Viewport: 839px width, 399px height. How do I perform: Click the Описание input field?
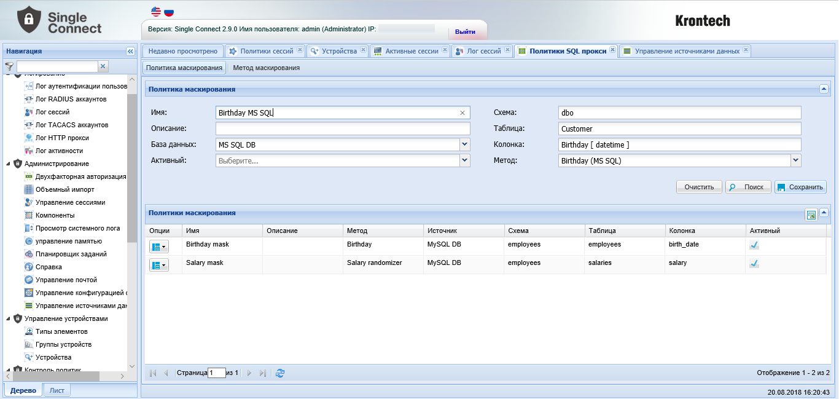tap(342, 128)
